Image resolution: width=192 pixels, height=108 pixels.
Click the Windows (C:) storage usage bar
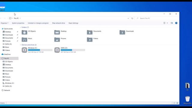pyautogui.click(x=40, y=50)
